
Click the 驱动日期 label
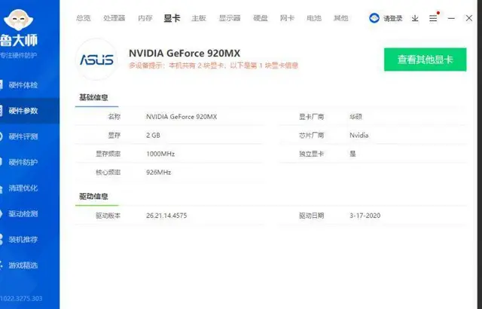311,216
